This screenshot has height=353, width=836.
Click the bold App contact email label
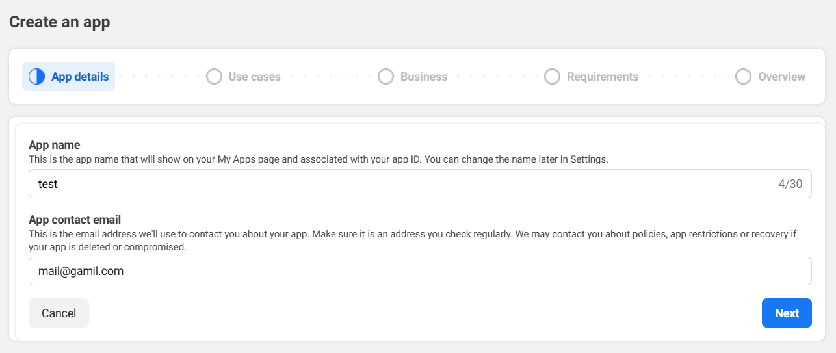point(75,220)
